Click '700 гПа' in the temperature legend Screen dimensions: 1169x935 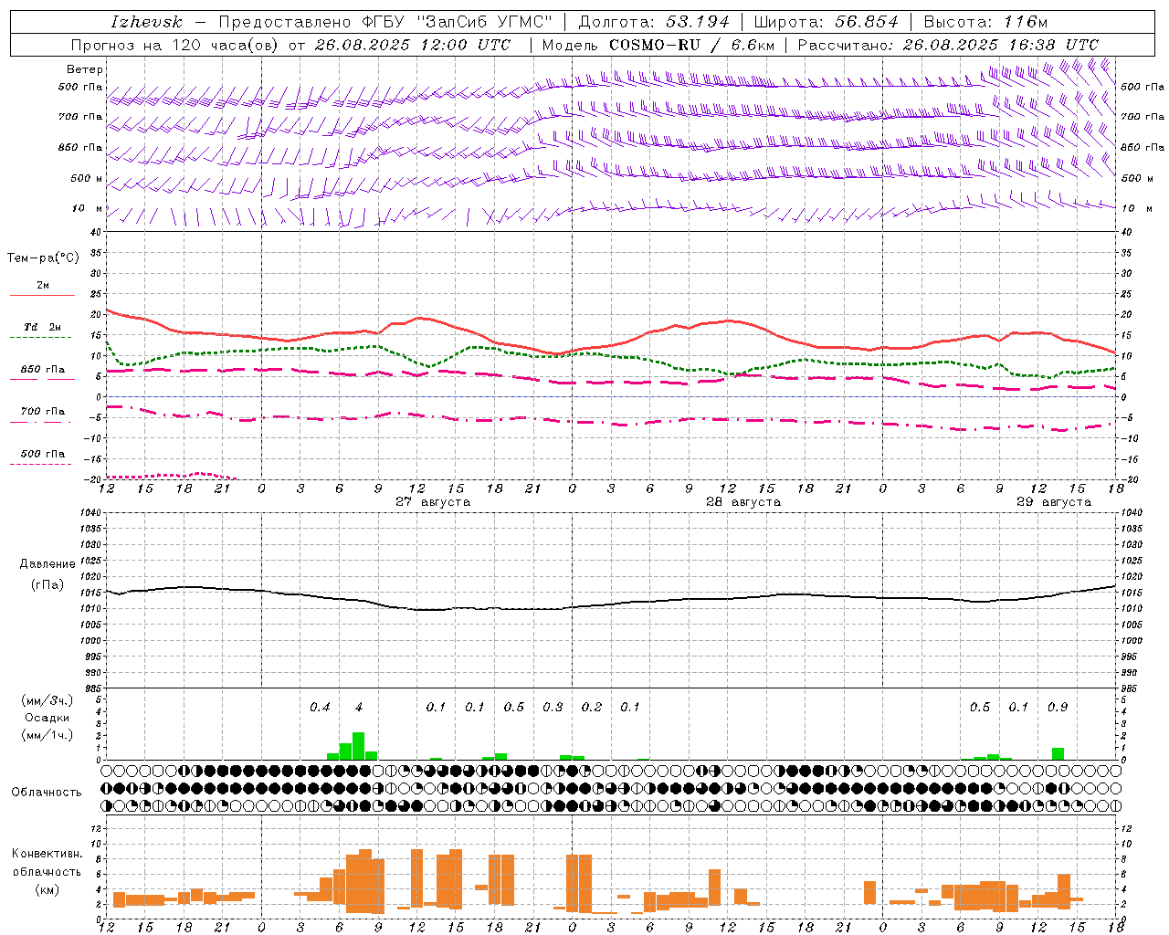coord(43,412)
